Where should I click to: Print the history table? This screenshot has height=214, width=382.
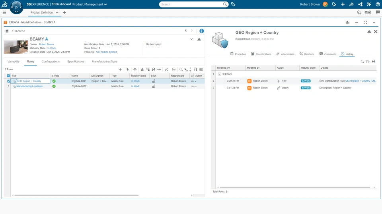pos(374,62)
